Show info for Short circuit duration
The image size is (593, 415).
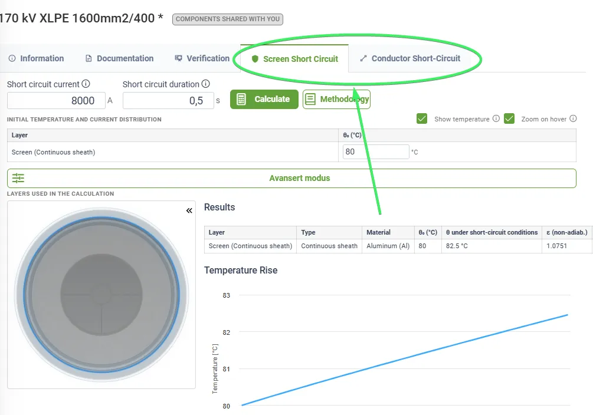tap(205, 84)
